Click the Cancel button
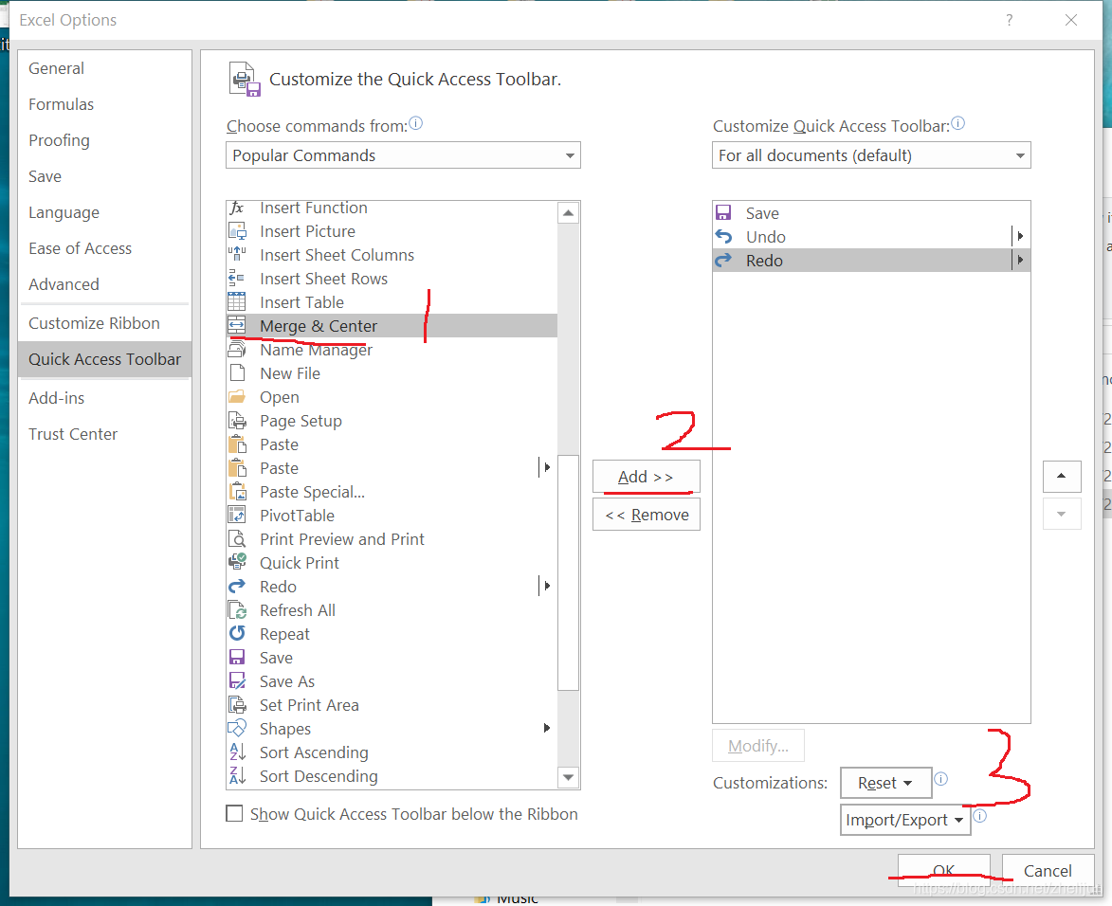The image size is (1112, 906). [1048, 871]
